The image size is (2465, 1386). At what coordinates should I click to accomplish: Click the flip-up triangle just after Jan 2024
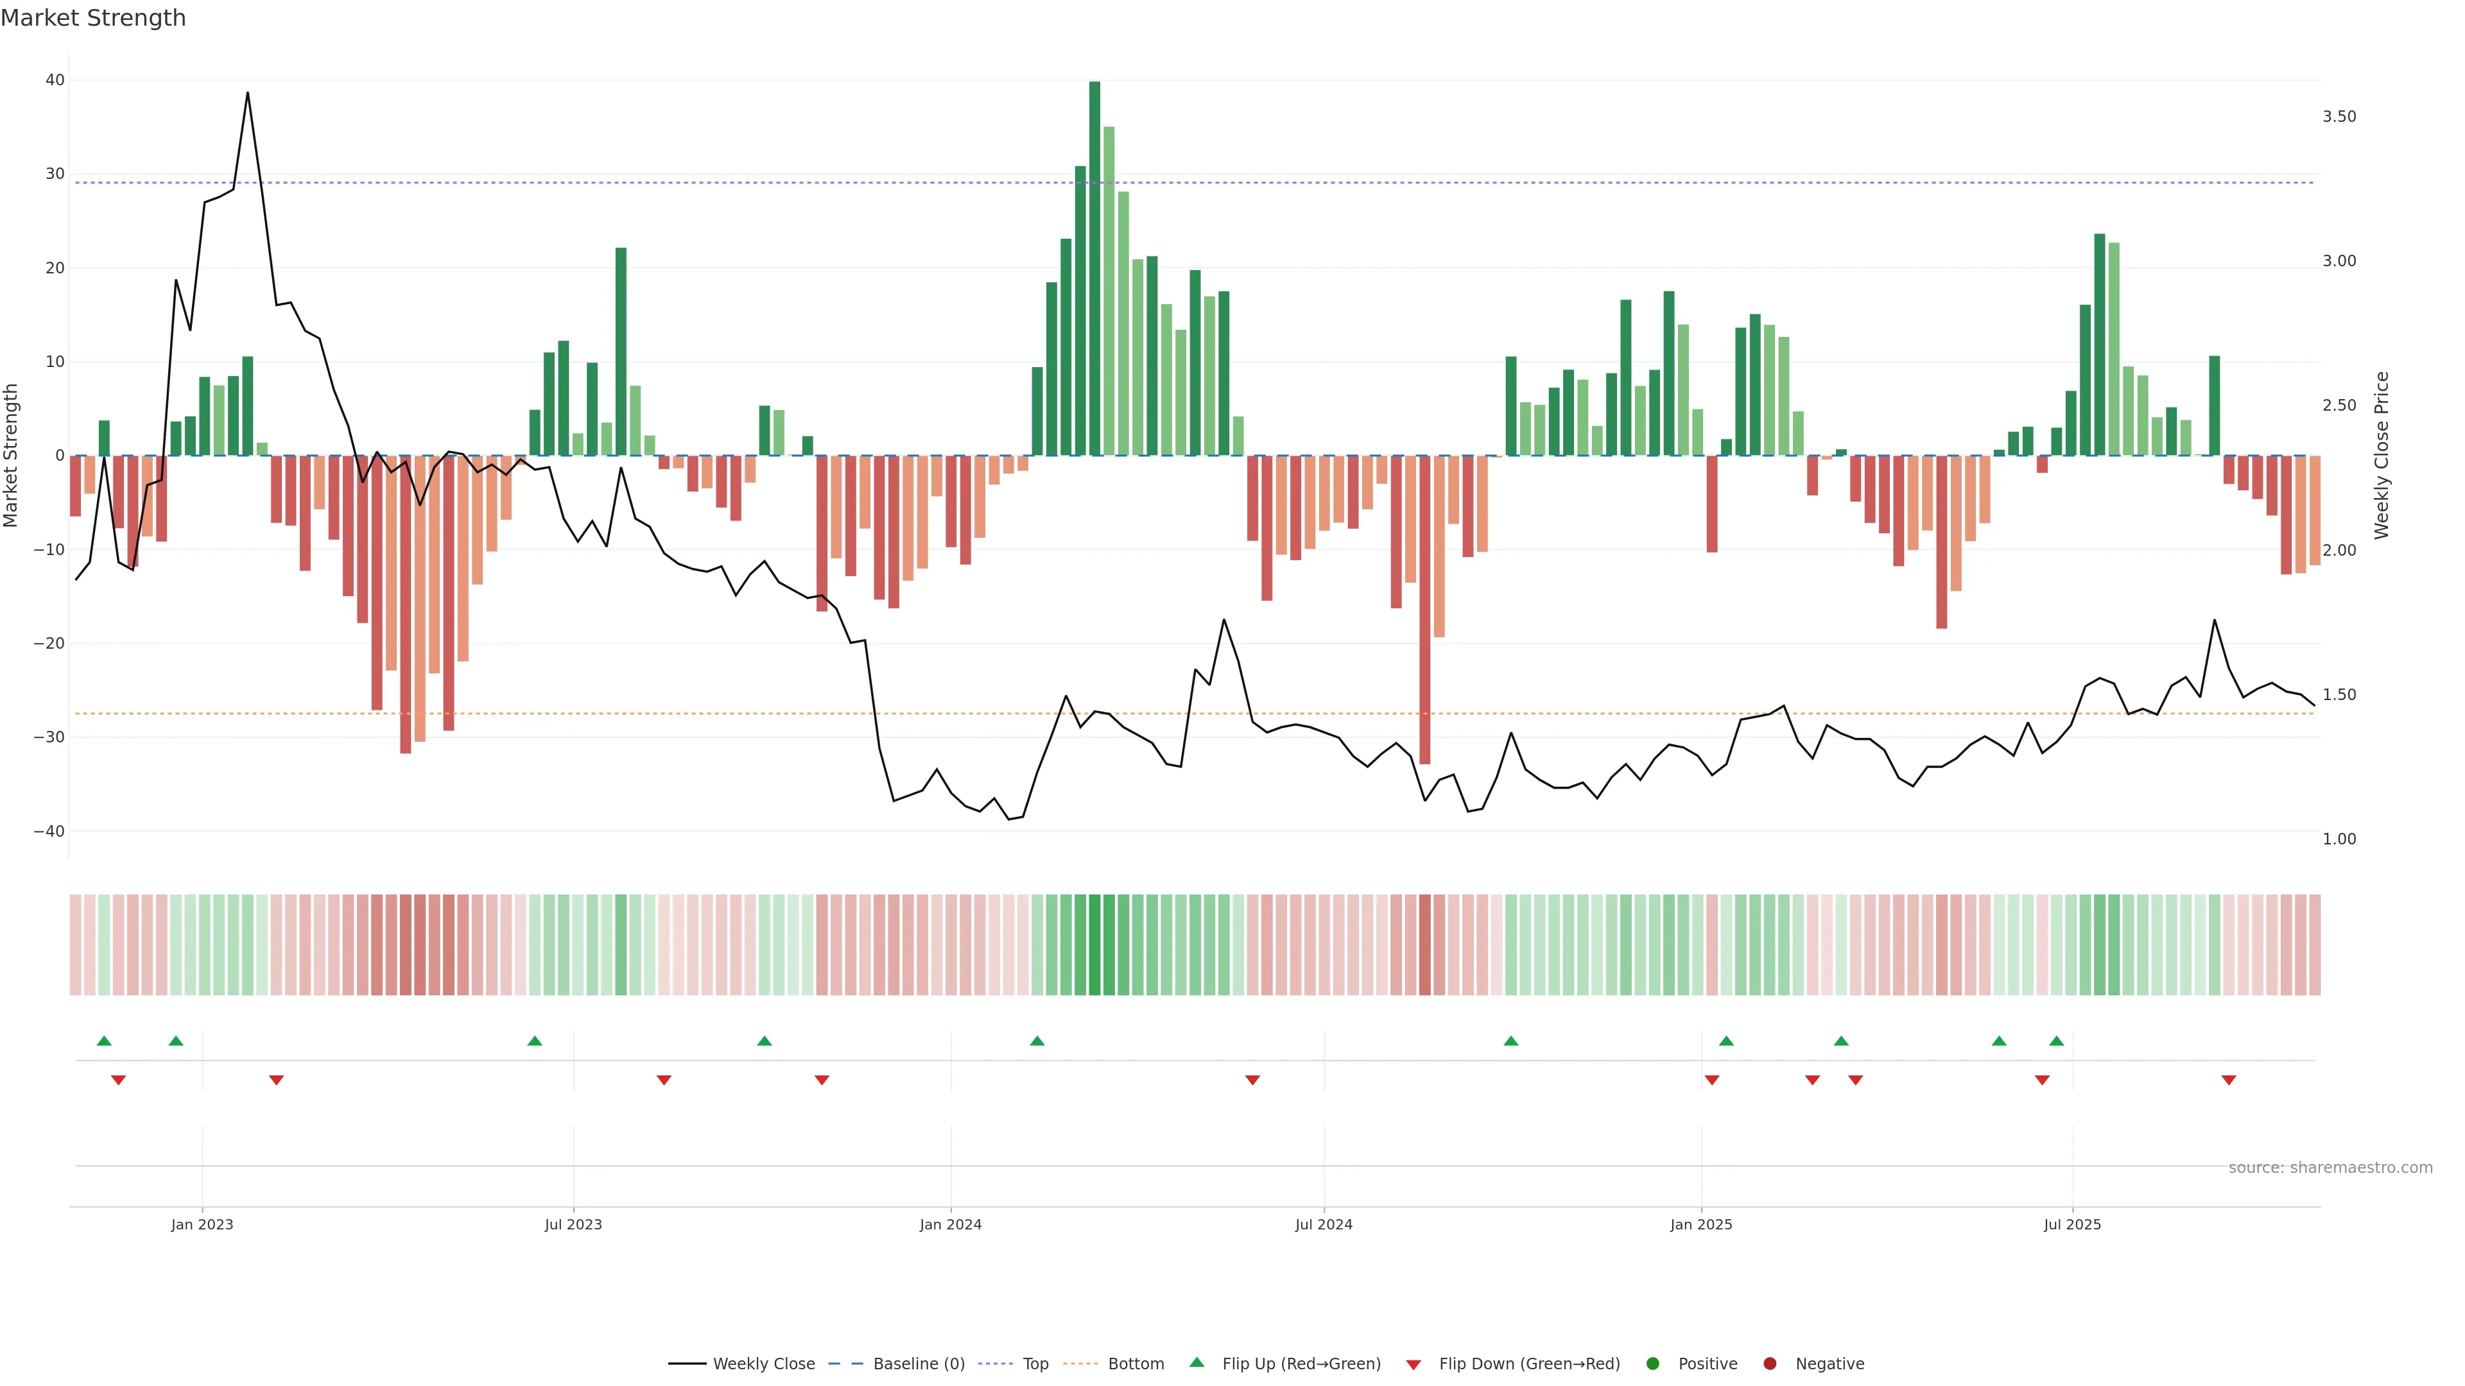tap(1037, 1041)
